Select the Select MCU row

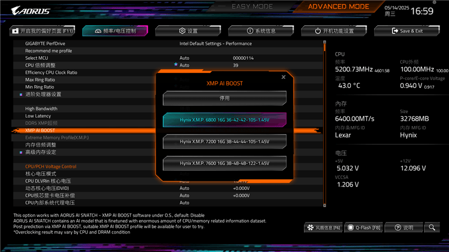pyautogui.click(x=168, y=58)
